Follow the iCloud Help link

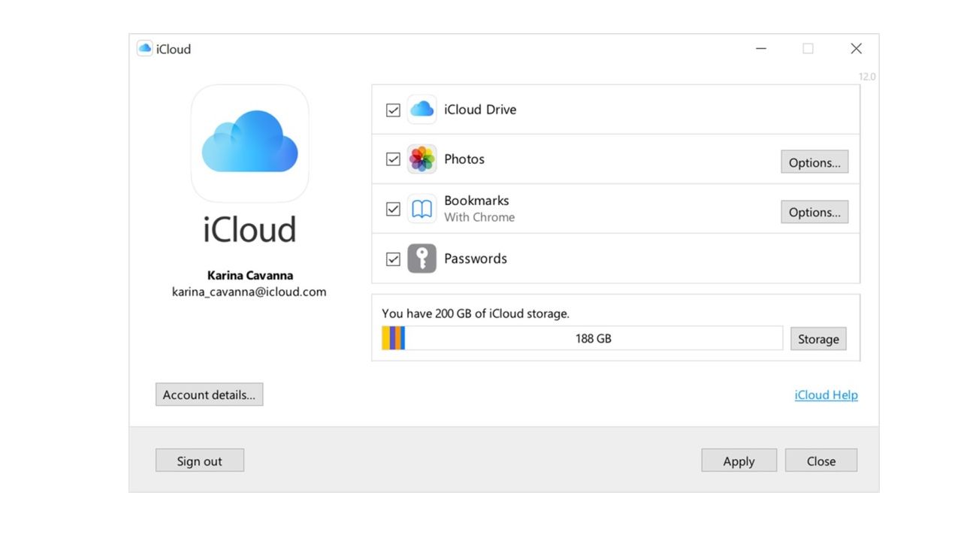click(826, 394)
